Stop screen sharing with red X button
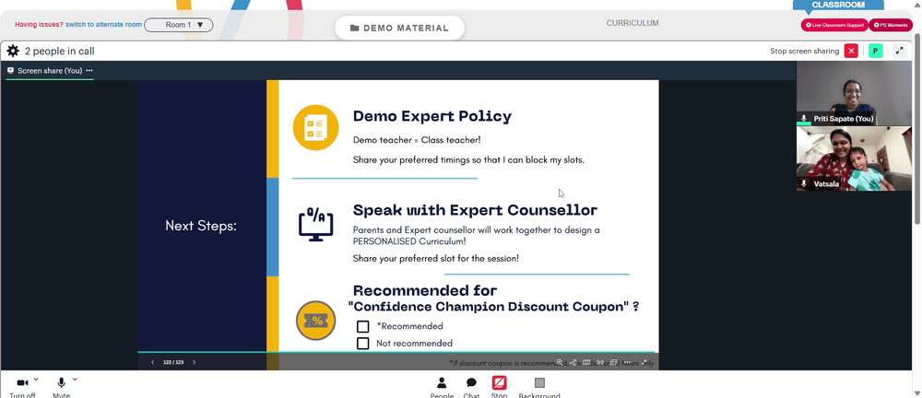Image resolution: width=922 pixels, height=398 pixels. 851,52
